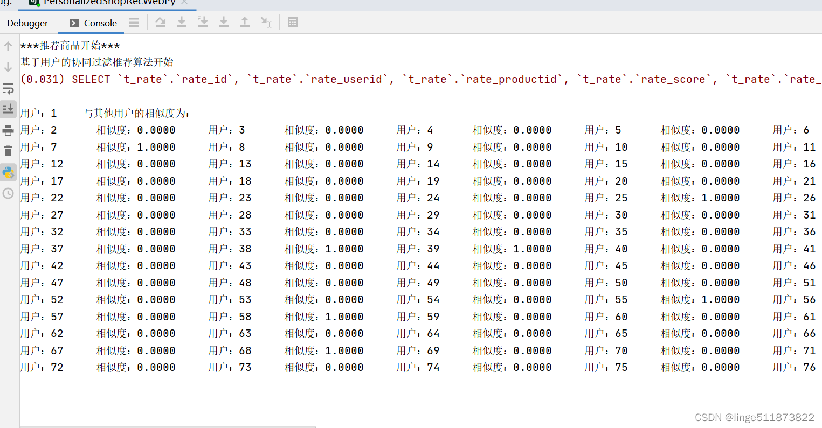Image resolution: width=822 pixels, height=428 pixels.
Task: Click similarity 1.0000 next to 用户:7
Action: [x=156, y=147]
